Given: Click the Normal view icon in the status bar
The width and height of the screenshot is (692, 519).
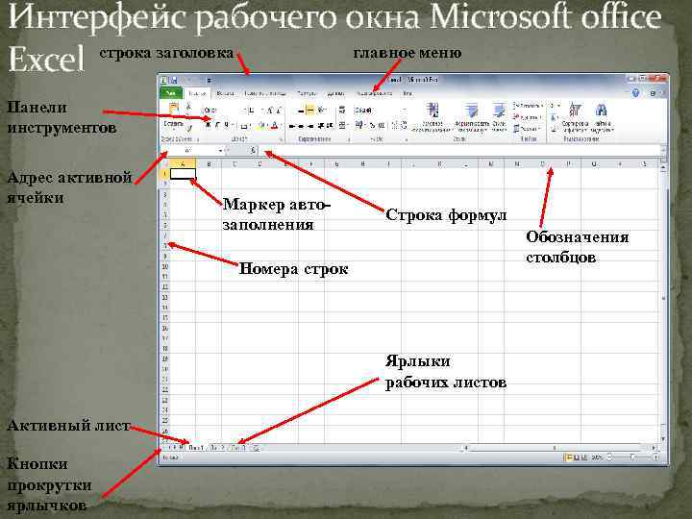Looking at the screenshot, I should (x=570, y=457).
